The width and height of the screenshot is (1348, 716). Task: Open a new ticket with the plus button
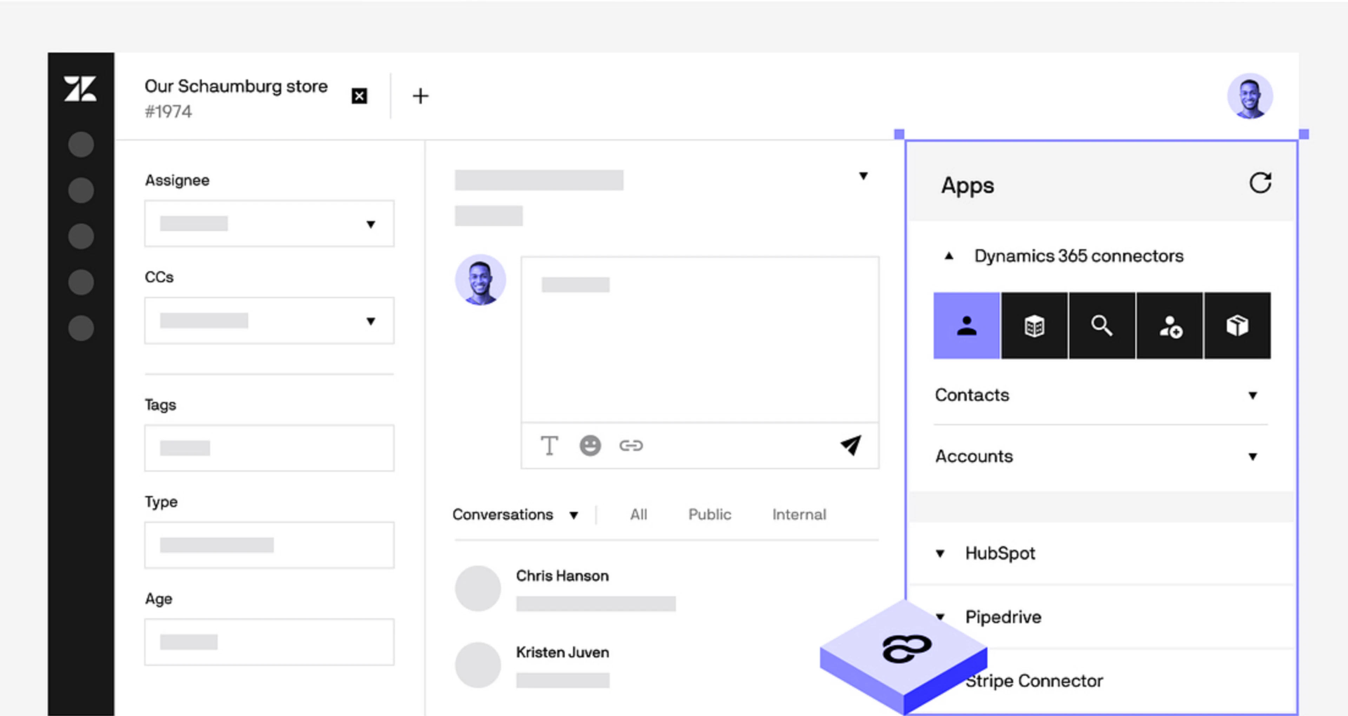tap(421, 95)
